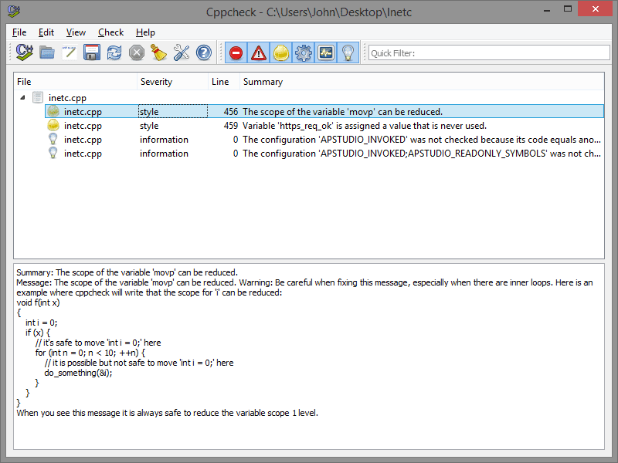This screenshot has height=463, width=618.
Task: Toggle display of warning messages
Action: coord(259,52)
